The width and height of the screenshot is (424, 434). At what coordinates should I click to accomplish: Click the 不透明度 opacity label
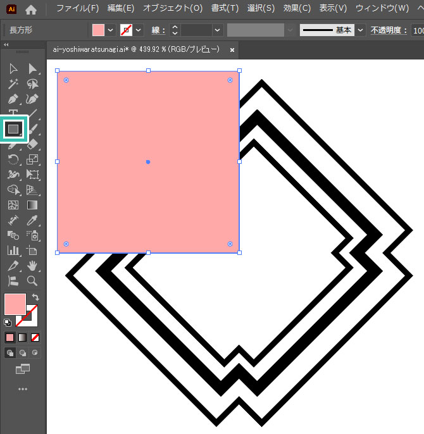tap(387, 30)
